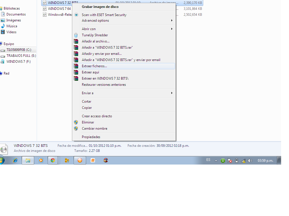Choose Propiedades from context menu
The width and height of the screenshot is (289, 216).
pos(91,137)
